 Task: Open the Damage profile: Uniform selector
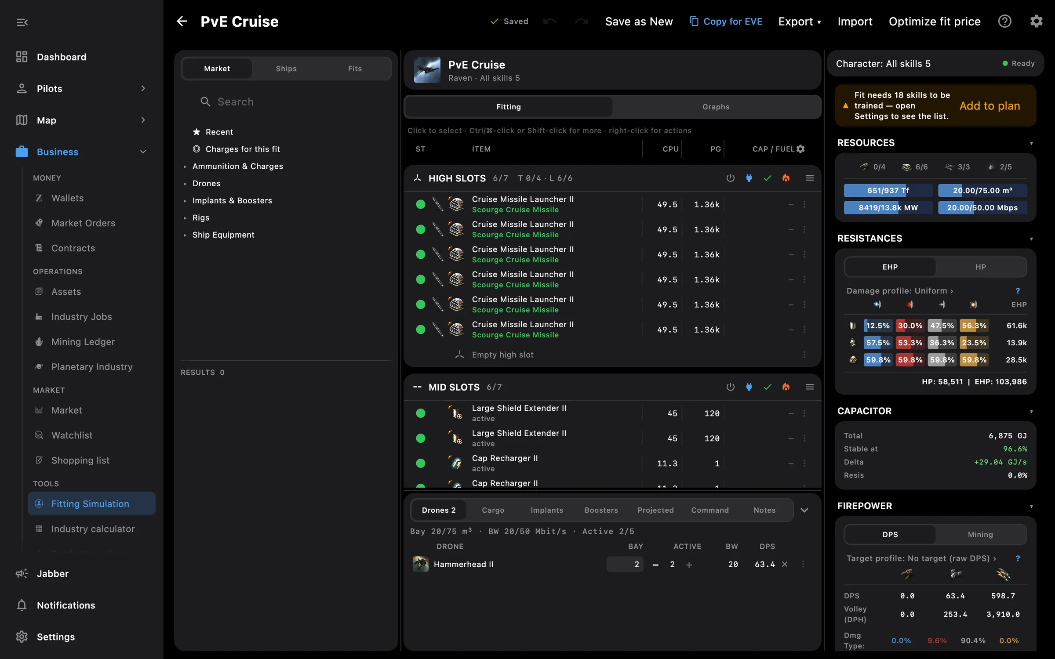pos(900,291)
